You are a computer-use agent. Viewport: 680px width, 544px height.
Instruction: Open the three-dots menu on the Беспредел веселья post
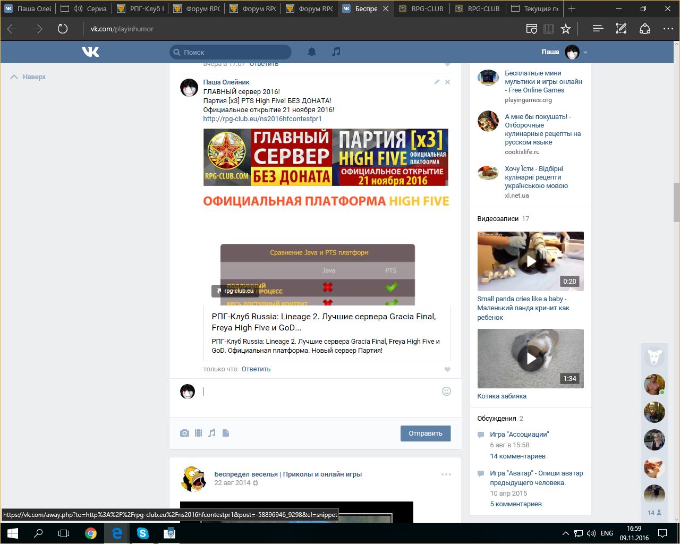point(446,474)
